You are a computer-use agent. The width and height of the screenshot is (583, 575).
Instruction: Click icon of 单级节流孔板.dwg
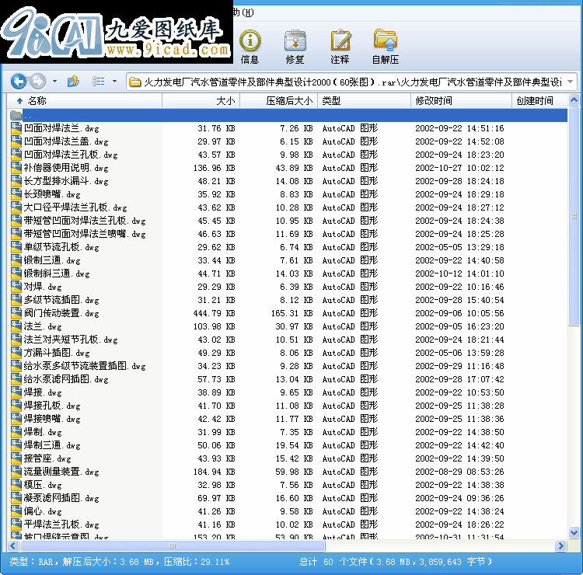pos(16,247)
